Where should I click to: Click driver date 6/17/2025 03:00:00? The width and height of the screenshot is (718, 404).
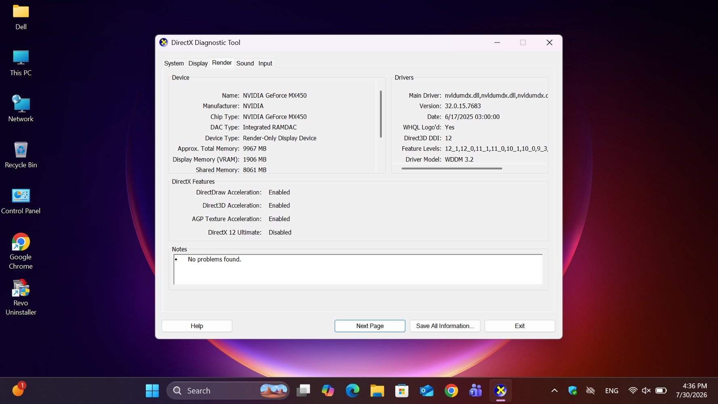coord(472,117)
